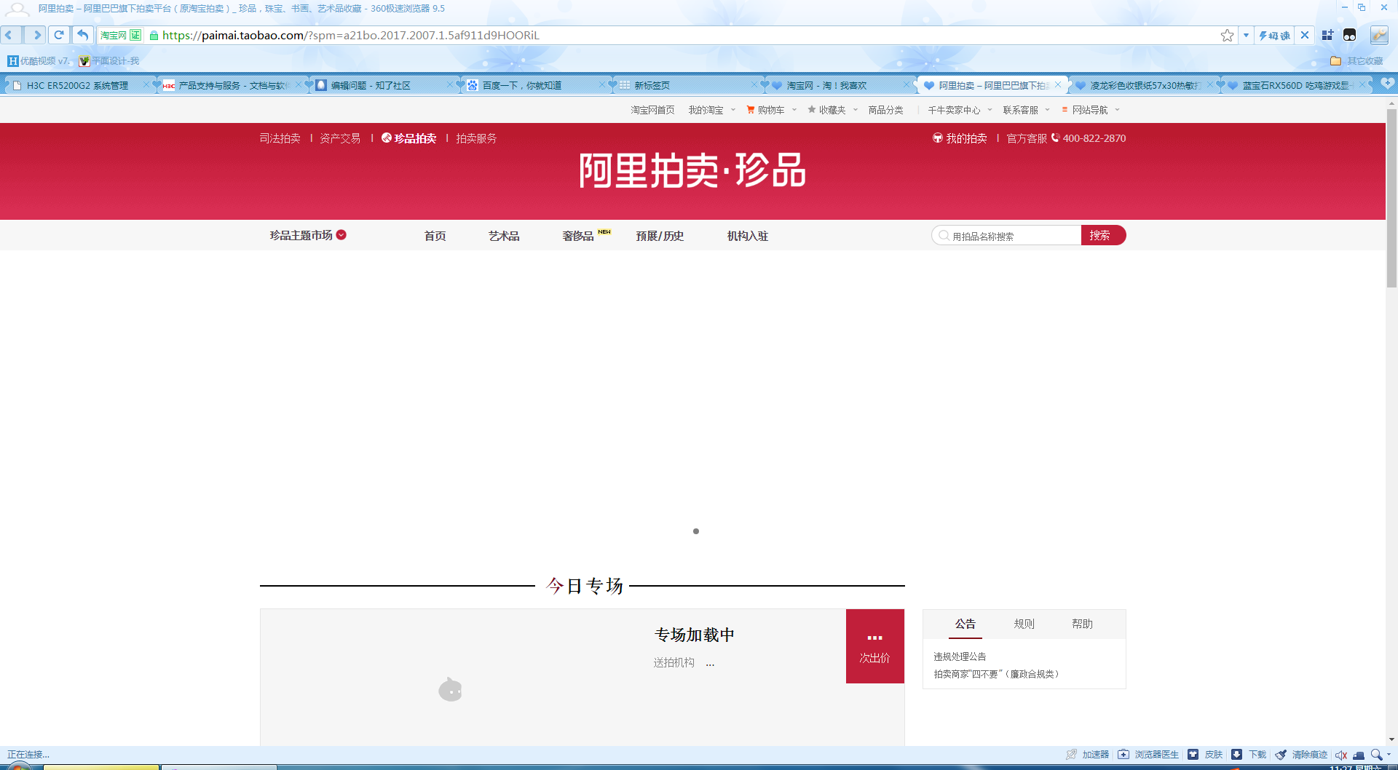Go to 首页 navigation item
The height and width of the screenshot is (770, 1398).
click(x=435, y=236)
